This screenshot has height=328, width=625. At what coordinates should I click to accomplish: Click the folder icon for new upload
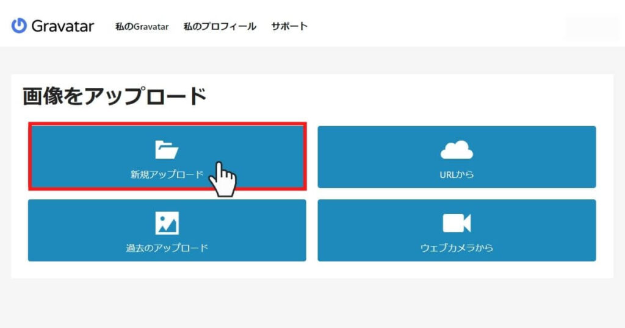point(167,149)
